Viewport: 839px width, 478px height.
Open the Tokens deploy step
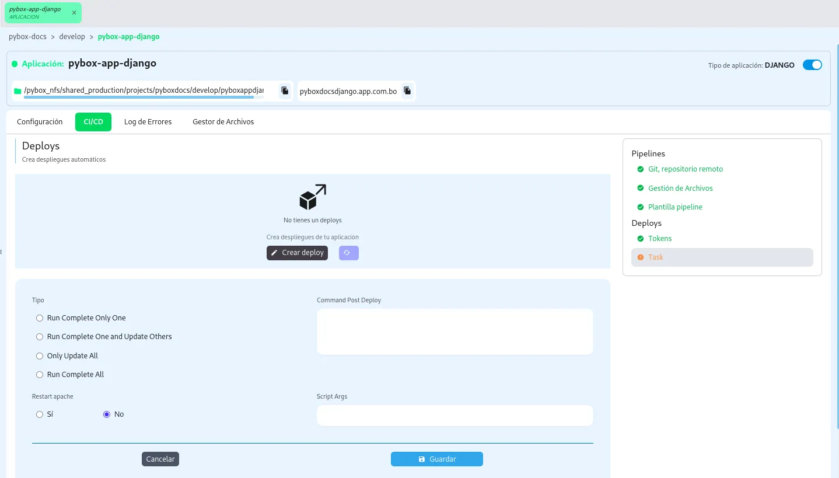pyautogui.click(x=660, y=239)
